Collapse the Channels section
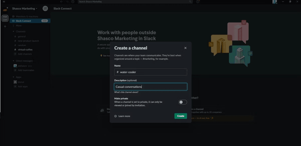This screenshot has height=146, width=301. pos(14,31)
